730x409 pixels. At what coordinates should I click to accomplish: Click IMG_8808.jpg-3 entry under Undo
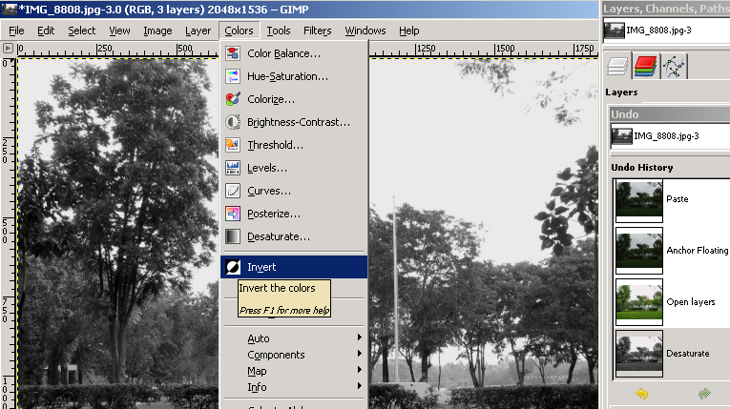(670, 136)
